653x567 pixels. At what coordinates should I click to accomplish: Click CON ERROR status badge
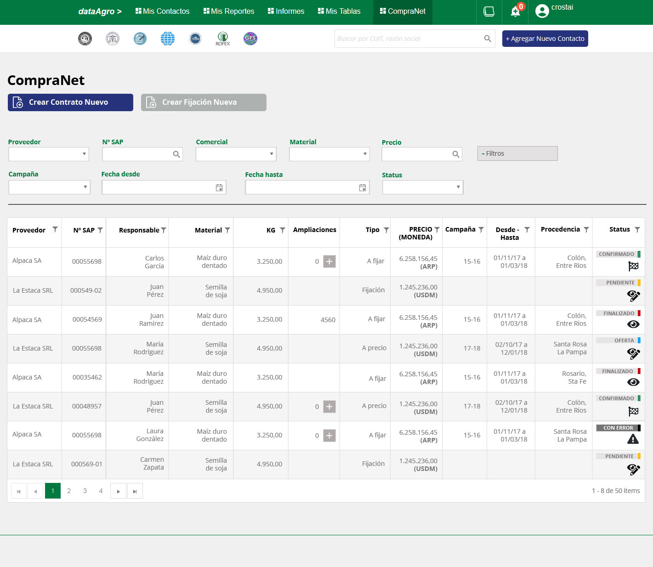click(619, 428)
